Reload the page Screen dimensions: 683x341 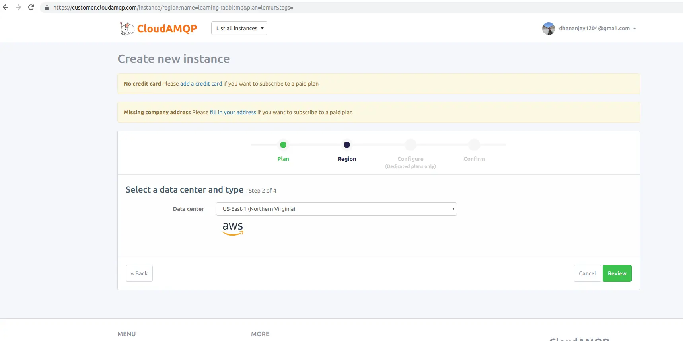(x=31, y=7)
